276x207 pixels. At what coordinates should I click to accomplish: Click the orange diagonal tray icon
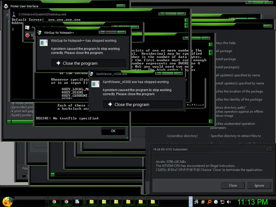203,202
